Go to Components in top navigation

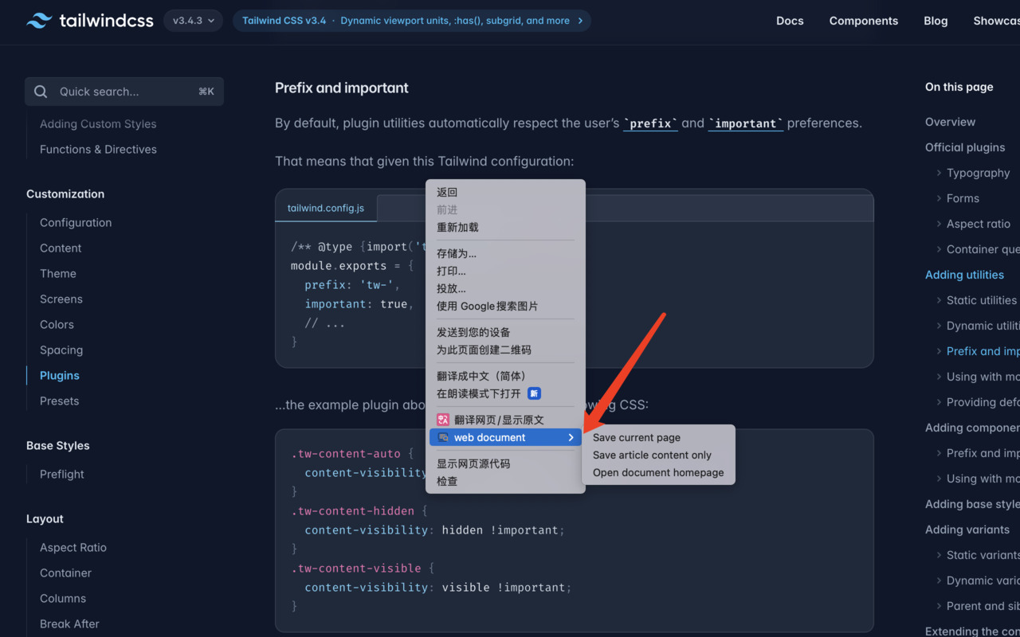[x=864, y=21]
